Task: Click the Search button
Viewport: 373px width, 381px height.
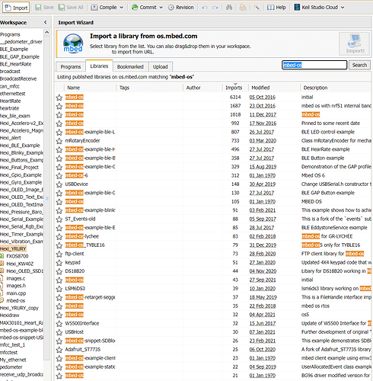Action: (x=359, y=65)
